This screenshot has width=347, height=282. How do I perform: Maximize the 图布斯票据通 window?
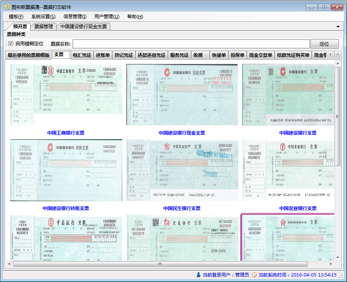point(324,7)
